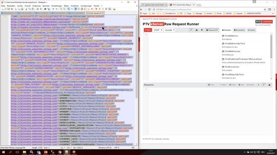The width and height of the screenshot is (277, 155).
Task: Expand the Requests panel button
Action: [x=212, y=30]
